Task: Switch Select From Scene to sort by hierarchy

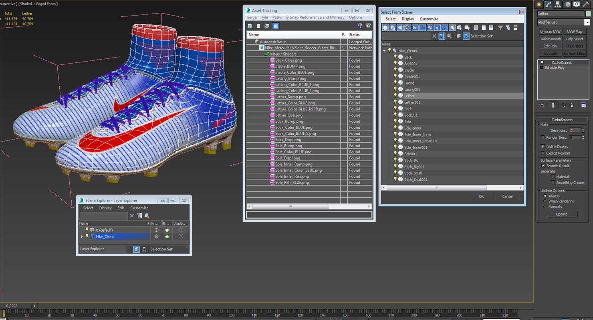Action: (x=466, y=36)
